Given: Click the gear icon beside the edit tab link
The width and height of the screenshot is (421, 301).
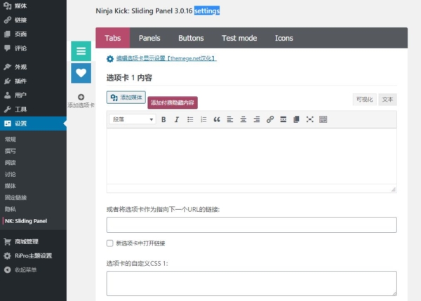Looking at the screenshot, I should 110,59.
